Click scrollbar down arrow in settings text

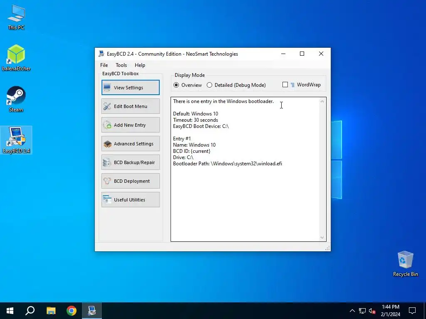click(322, 237)
